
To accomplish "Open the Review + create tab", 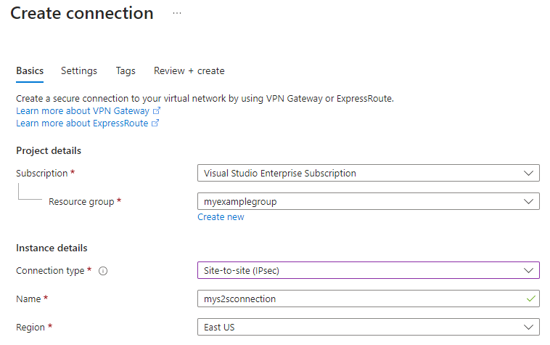I will pyautogui.click(x=189, y=71).
